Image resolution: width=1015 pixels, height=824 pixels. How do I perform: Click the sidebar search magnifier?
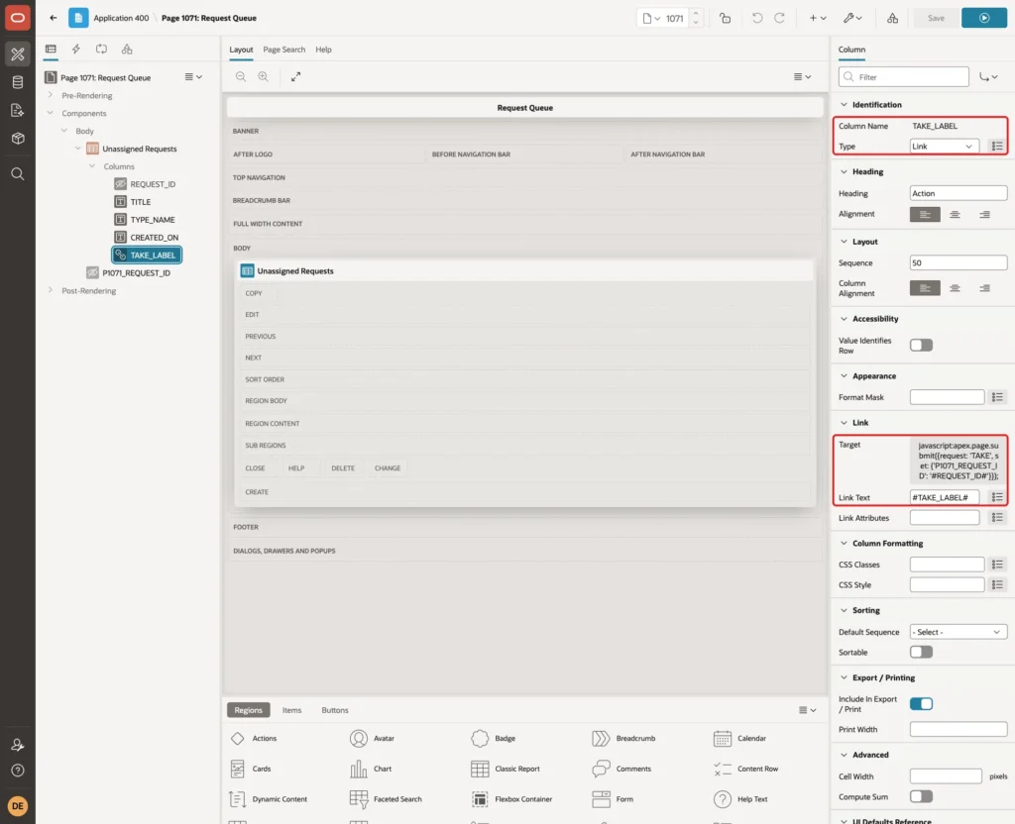[18, 174]
